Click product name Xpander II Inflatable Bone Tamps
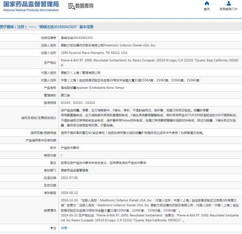This screenshot has width=242, height=234. [x=92, y=88]
